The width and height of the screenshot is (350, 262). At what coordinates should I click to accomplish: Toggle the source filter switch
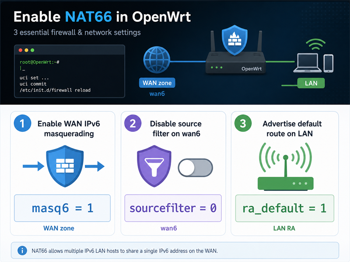coord(195,168)
